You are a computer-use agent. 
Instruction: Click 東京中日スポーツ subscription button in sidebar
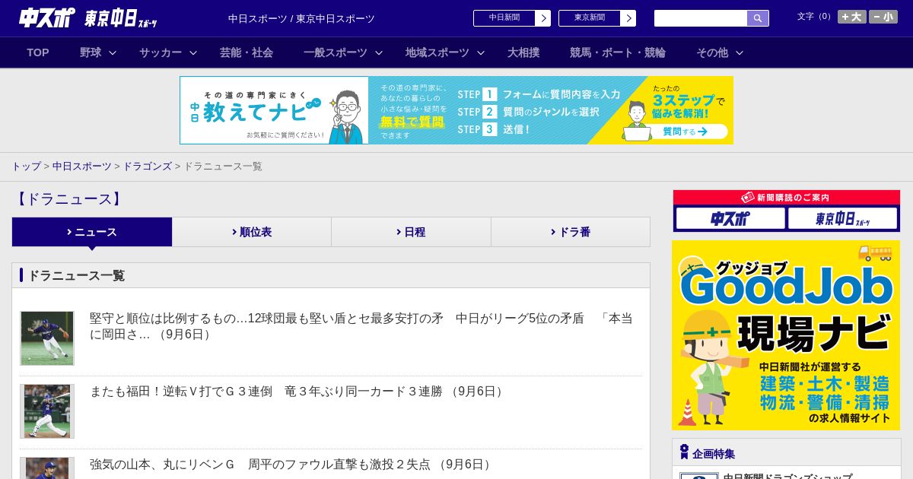coord(843,219)
